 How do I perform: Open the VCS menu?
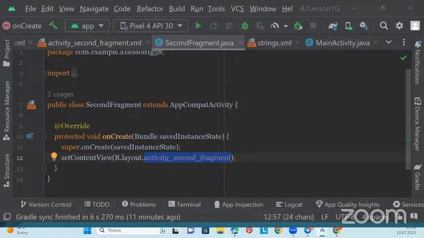tap(237, 9)
